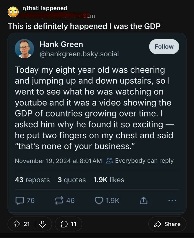Open the Reddit comments speech bubble icon

(x=64, y=224)
